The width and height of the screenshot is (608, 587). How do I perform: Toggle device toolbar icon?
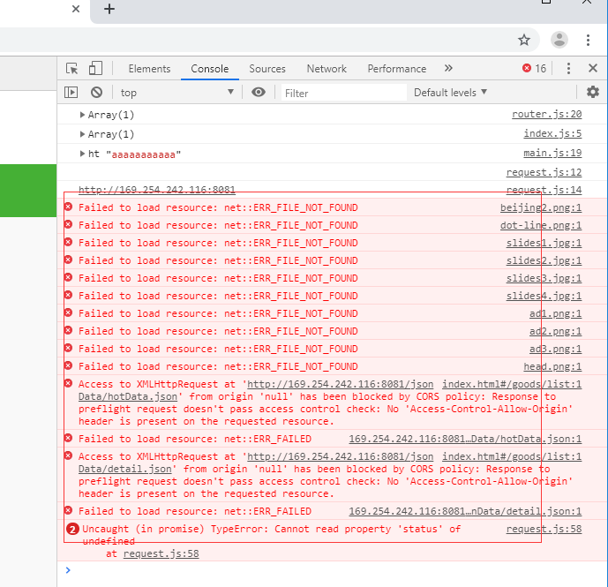[x=95, y=68]
